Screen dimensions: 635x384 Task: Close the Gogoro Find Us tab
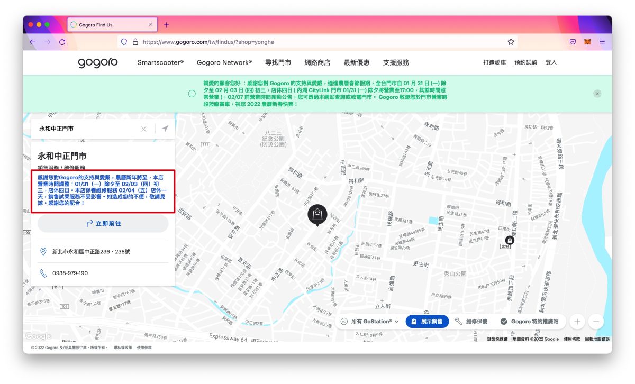coord(151,25)
